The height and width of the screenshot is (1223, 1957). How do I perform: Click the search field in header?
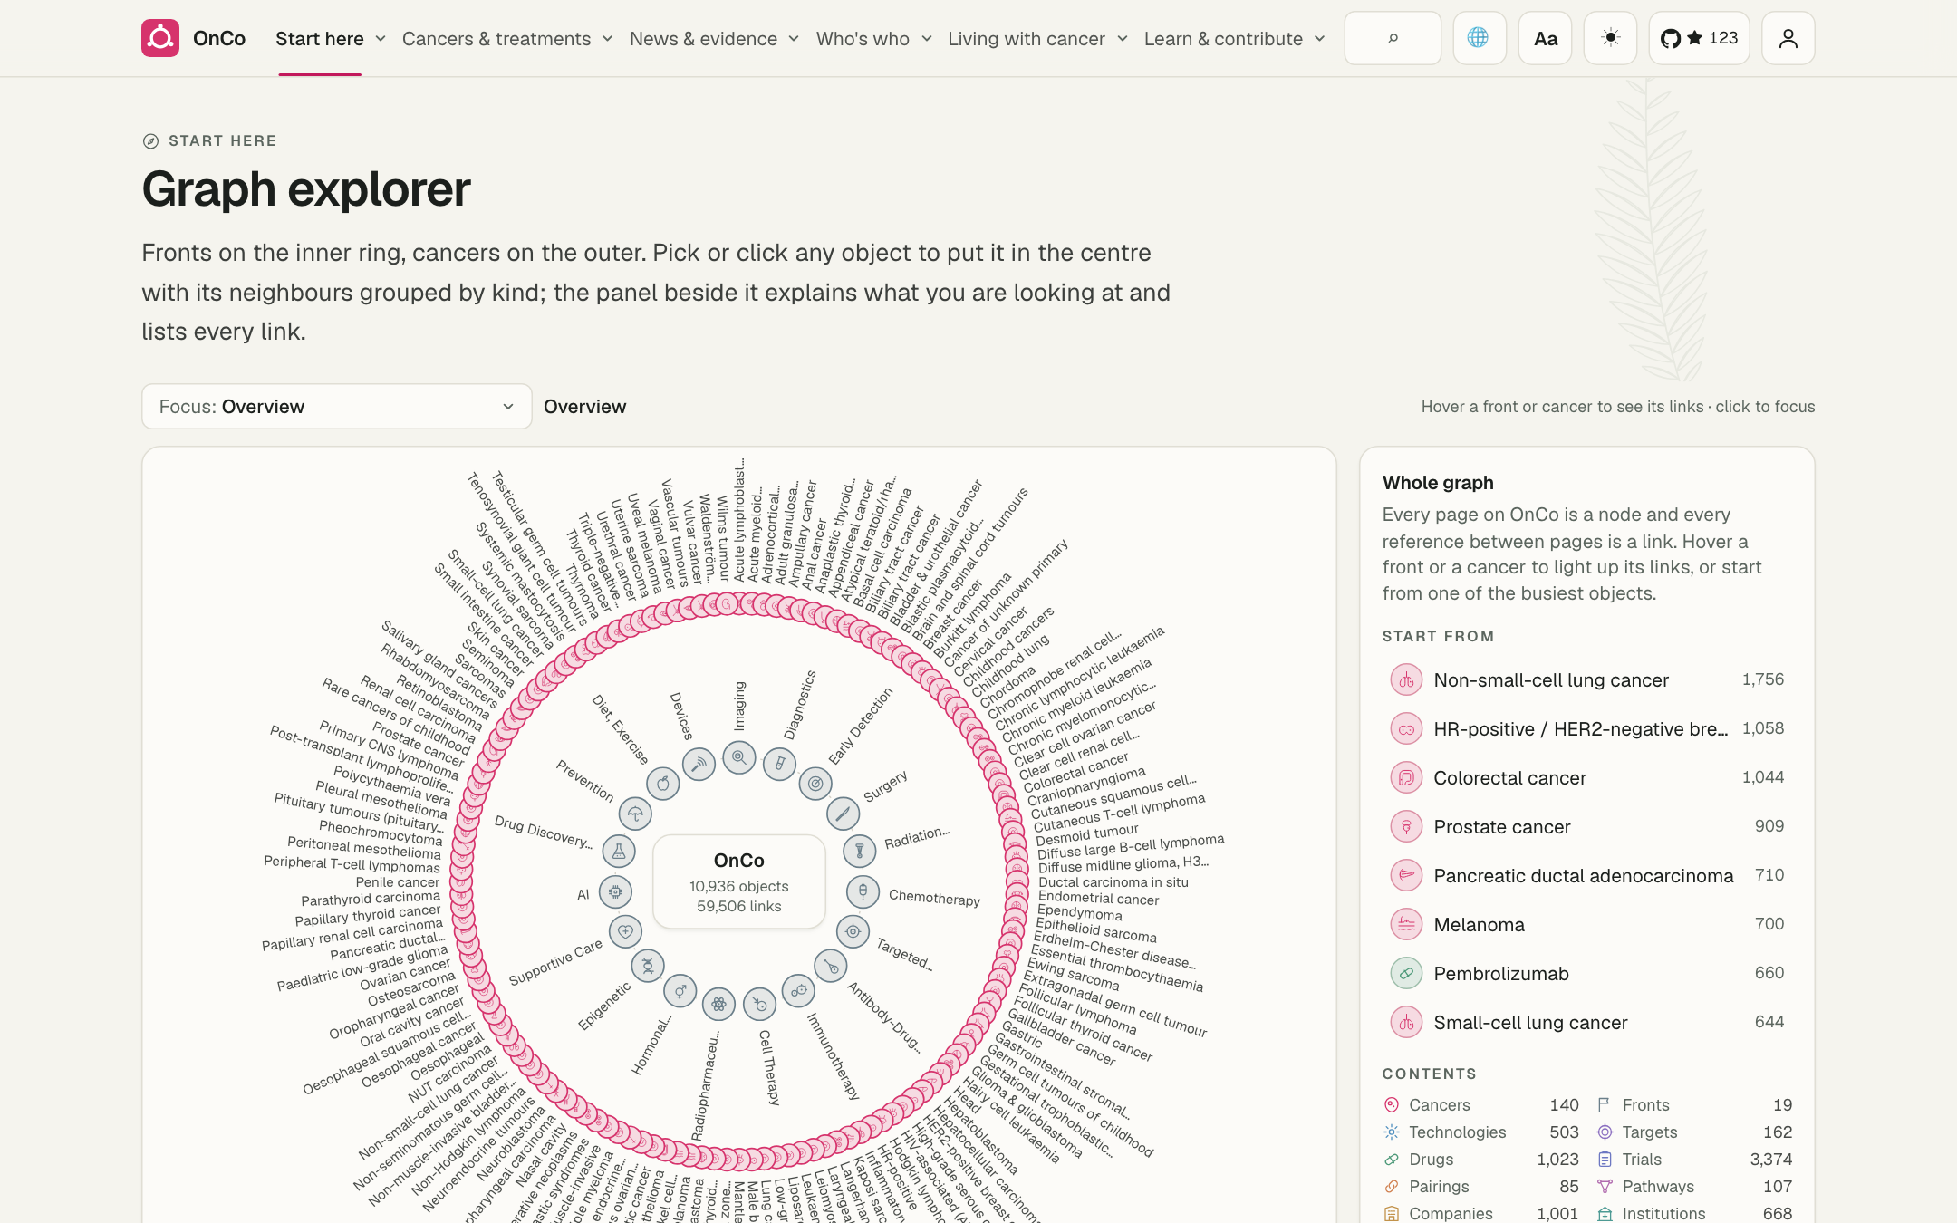[1393, 38]
